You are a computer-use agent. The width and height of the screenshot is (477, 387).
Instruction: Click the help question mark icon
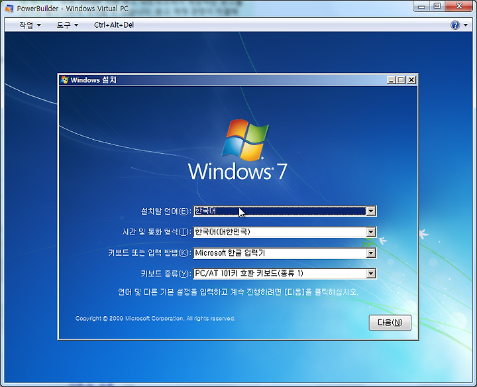coord(455,25)
